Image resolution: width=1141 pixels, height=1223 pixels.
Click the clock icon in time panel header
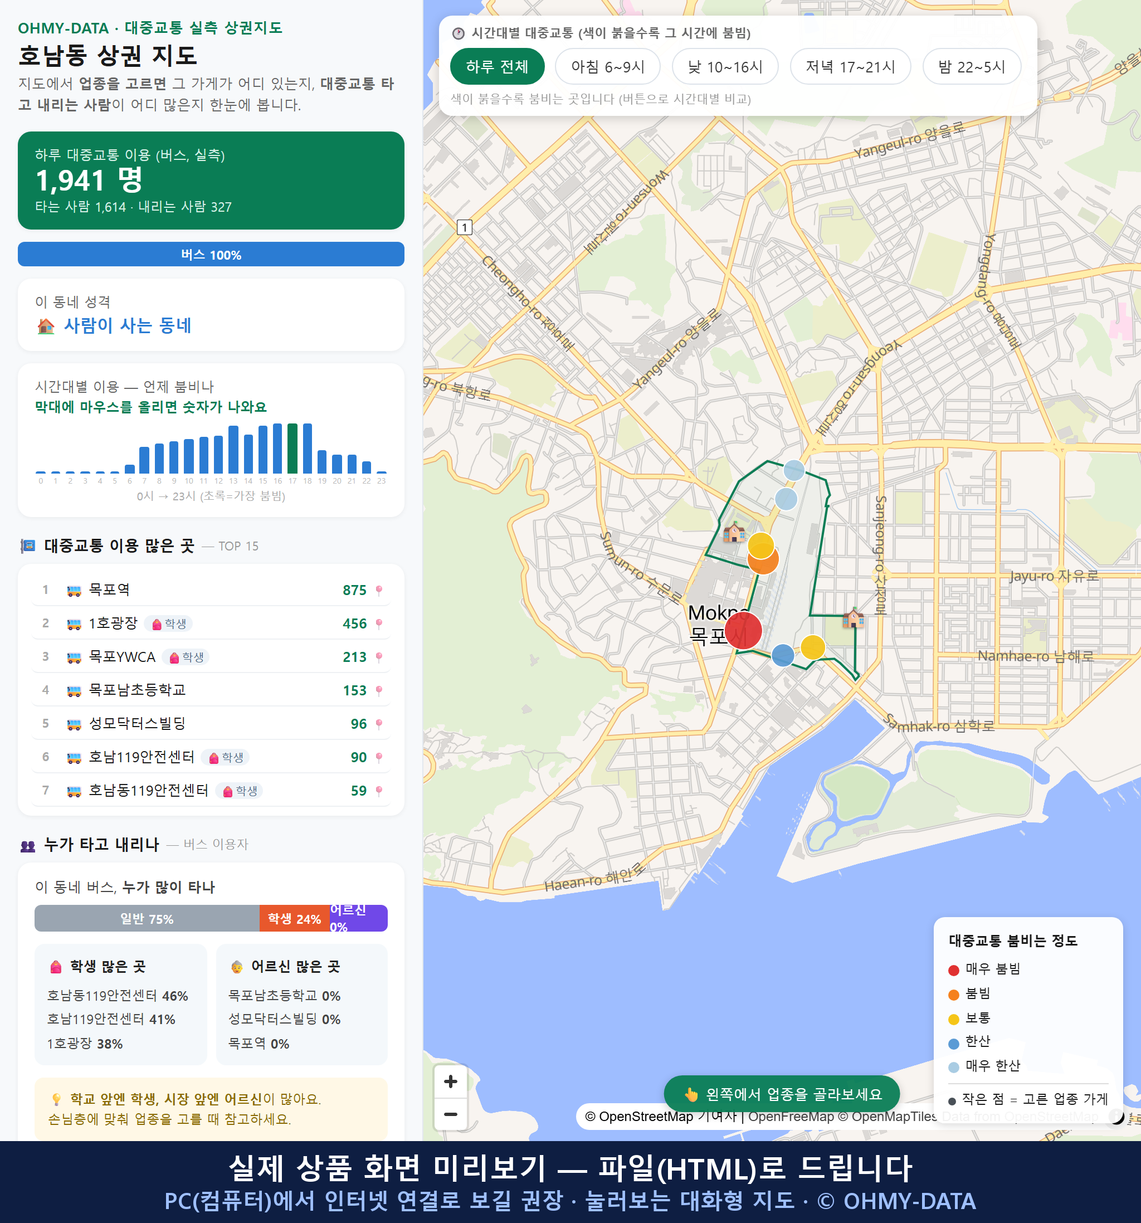coord(459,33)
